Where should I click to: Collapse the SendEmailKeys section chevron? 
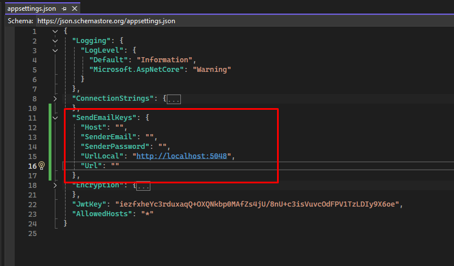click(x=55, y=118)
